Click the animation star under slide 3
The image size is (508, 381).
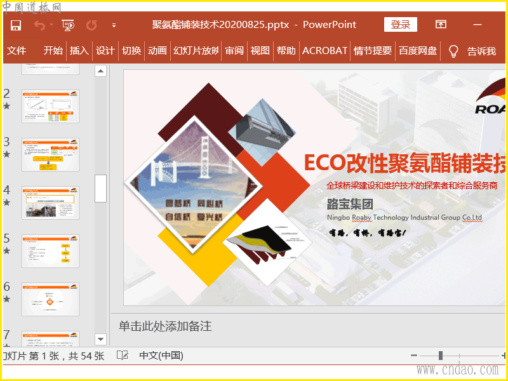[6, 154]
